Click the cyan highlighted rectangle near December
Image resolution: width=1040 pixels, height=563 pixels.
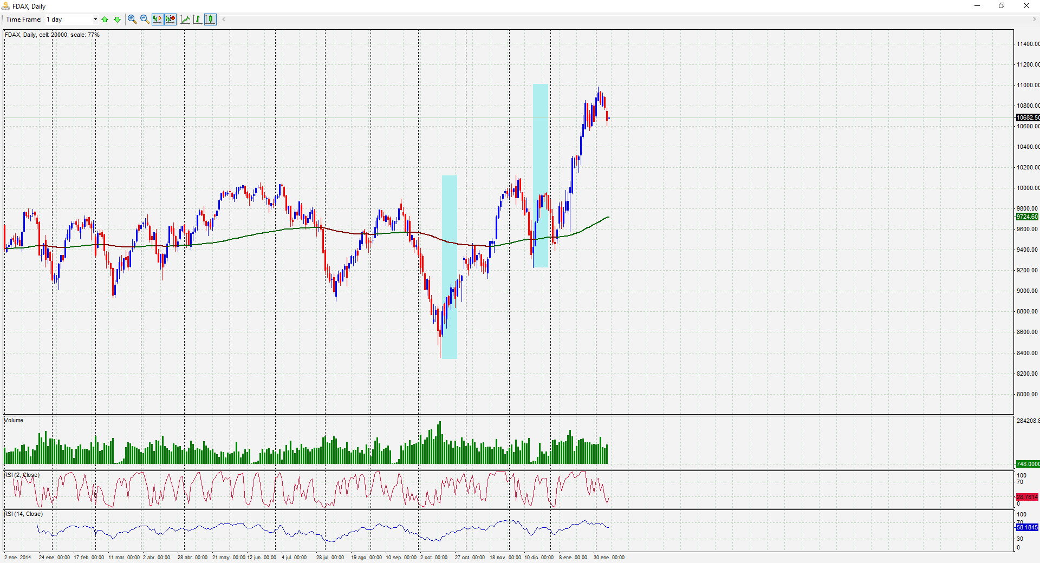(x=541, y=175)
